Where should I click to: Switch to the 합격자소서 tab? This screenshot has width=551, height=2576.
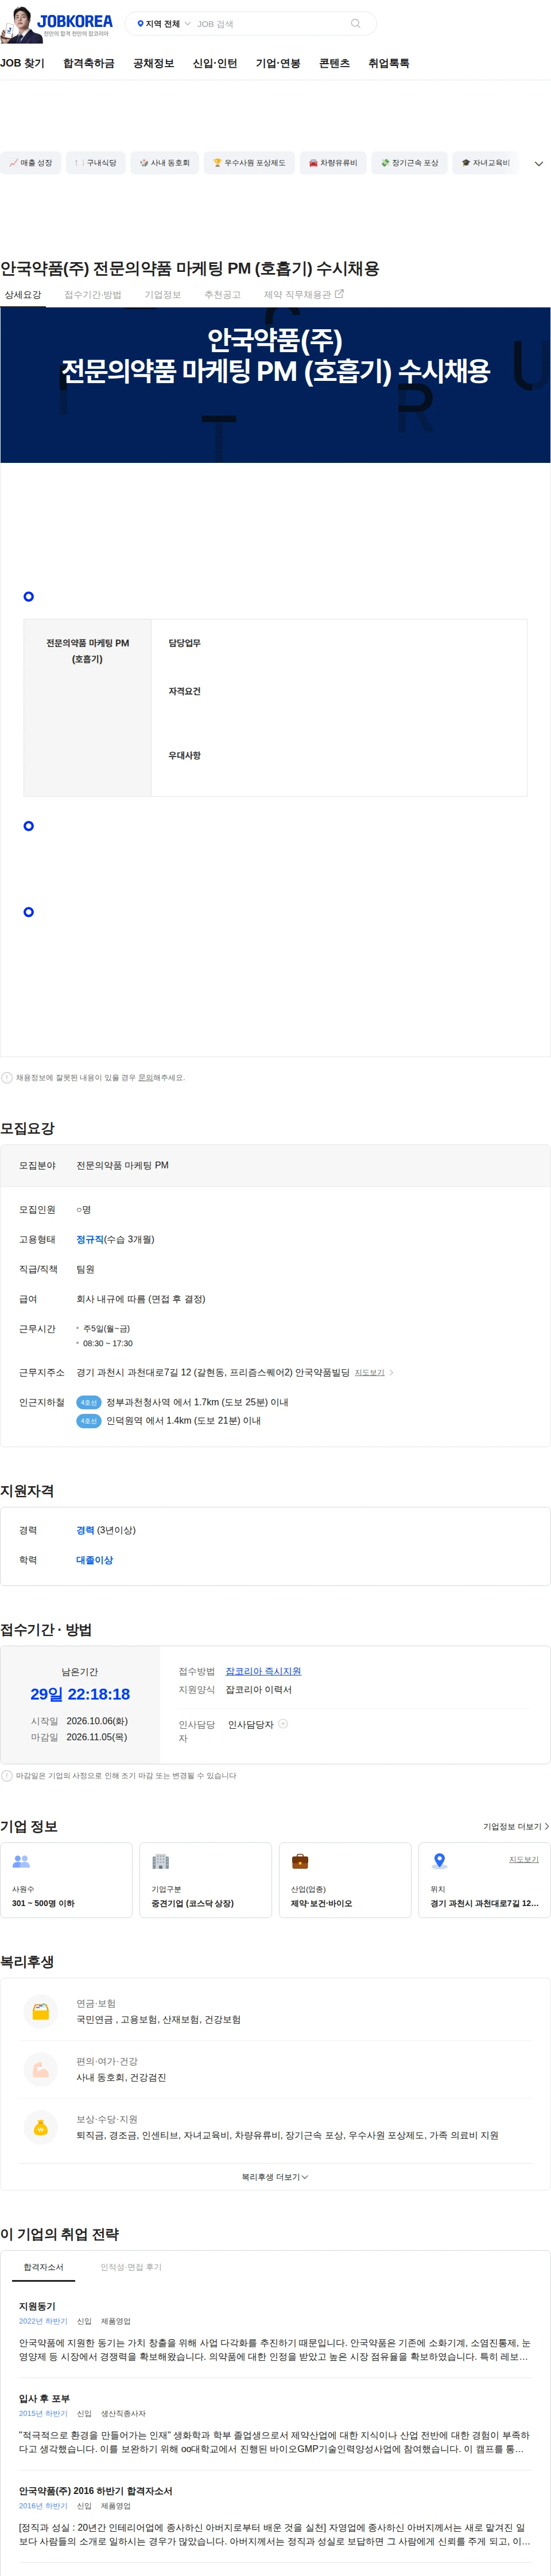(43, 2267)
